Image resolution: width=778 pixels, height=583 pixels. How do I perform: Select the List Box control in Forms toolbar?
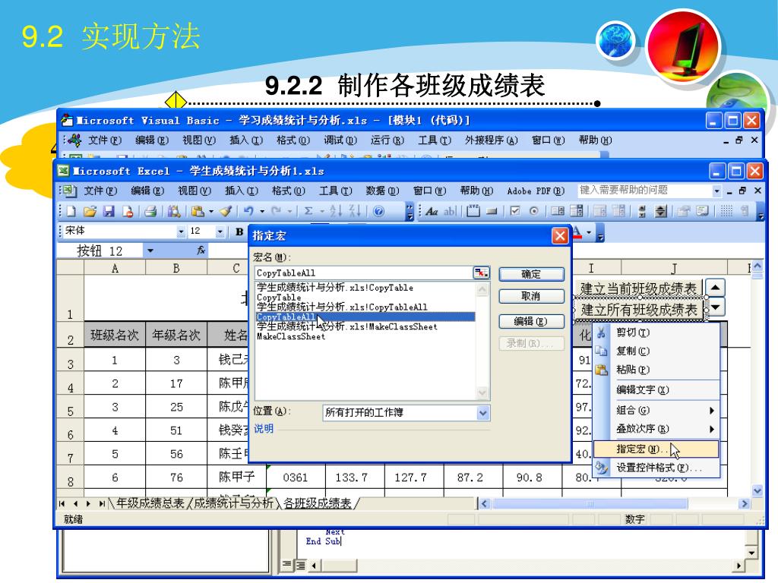[x=558, y=212]
